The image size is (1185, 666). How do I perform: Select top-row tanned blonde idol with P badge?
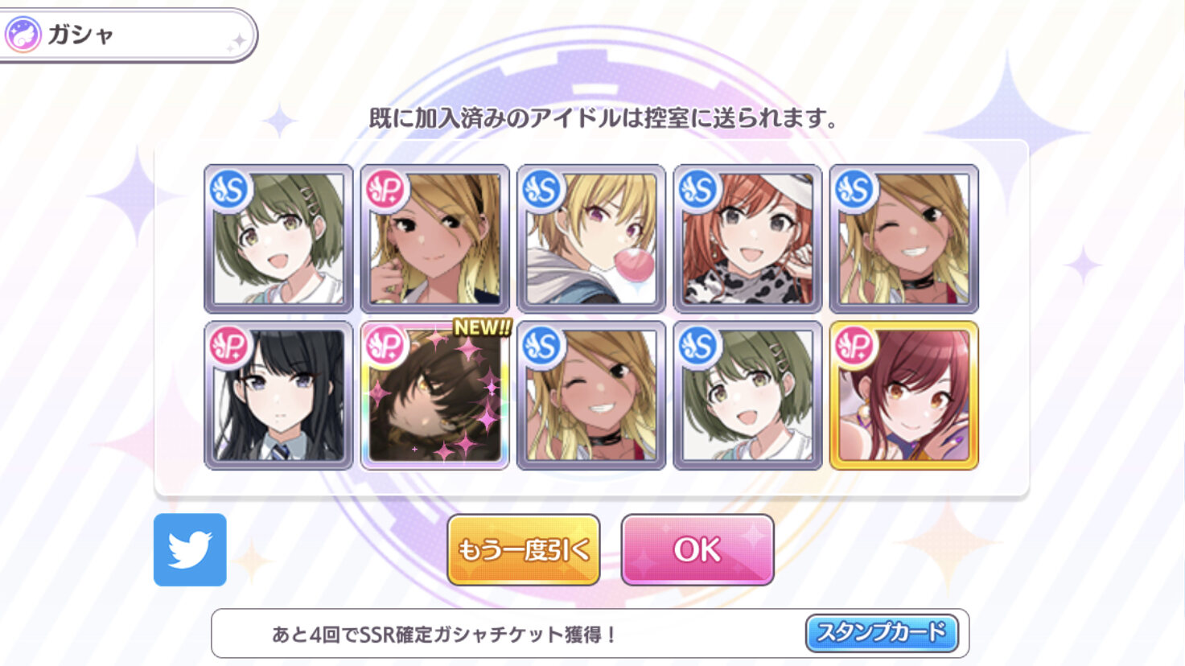(434, 239)
